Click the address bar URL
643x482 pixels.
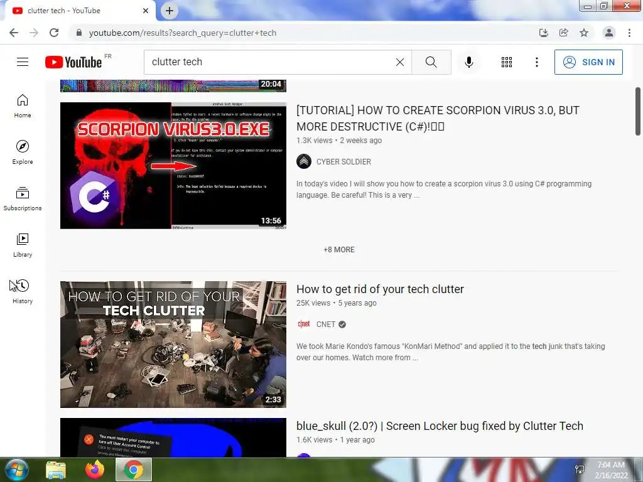click(183, 33)
